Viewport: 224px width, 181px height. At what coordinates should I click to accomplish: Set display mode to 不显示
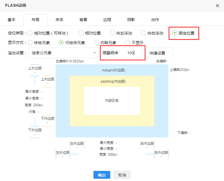tap(128, 43)
